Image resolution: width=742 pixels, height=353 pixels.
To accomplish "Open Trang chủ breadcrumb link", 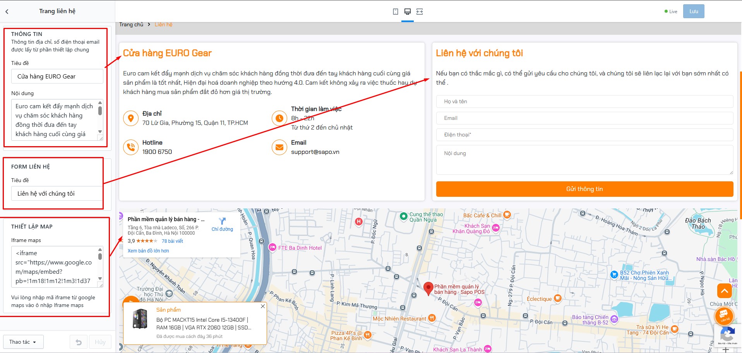I will point(131,24).
